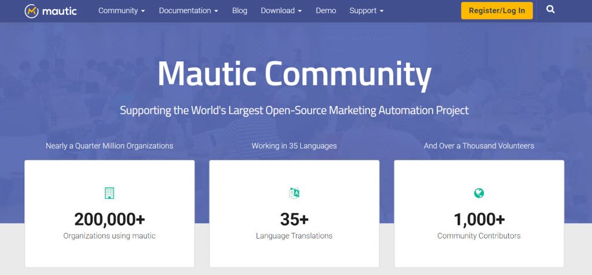Click Community Contributors label
592x275 pixels.
coord(479,236)
